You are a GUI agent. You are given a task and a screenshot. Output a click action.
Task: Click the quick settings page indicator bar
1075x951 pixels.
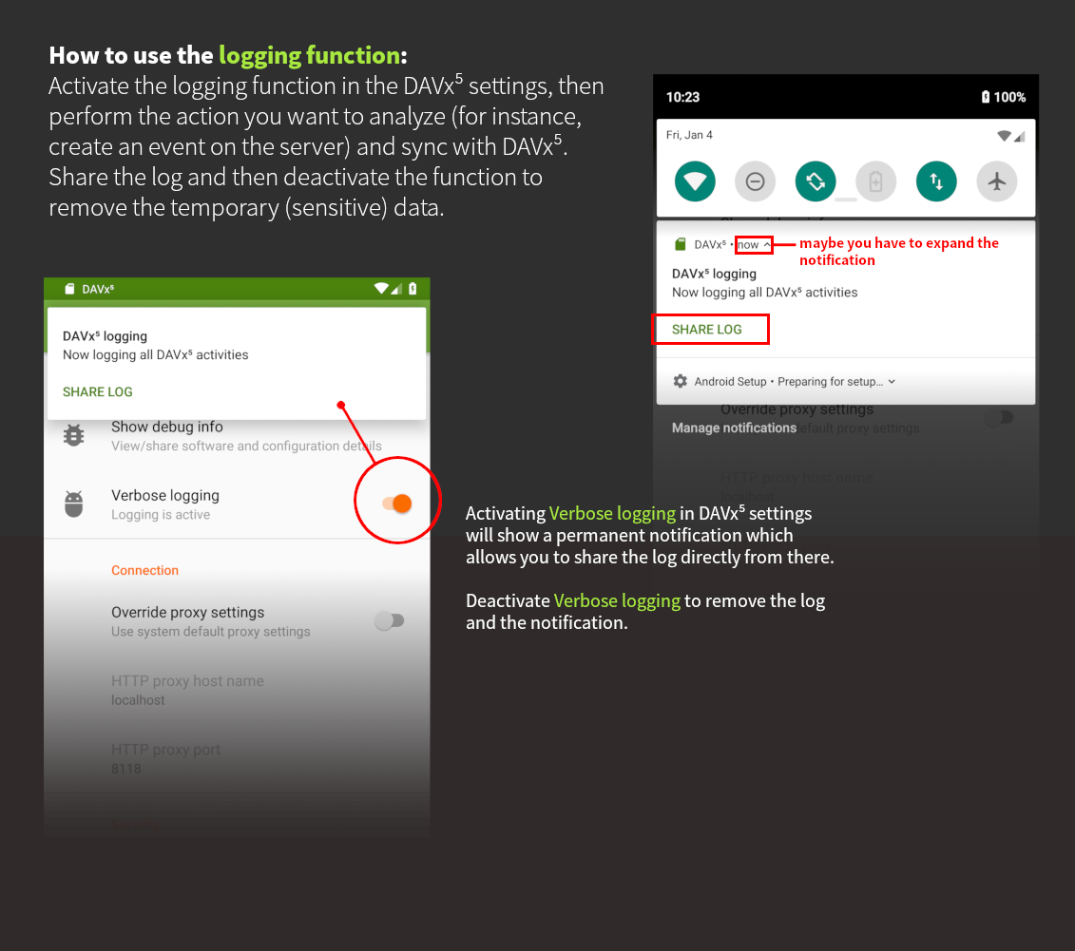point(845,200)
